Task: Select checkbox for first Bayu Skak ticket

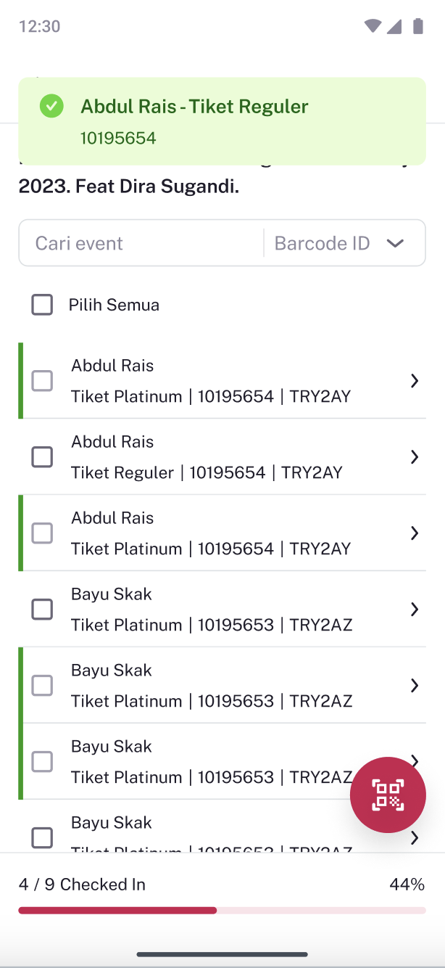Action: (x=42, y=610)
